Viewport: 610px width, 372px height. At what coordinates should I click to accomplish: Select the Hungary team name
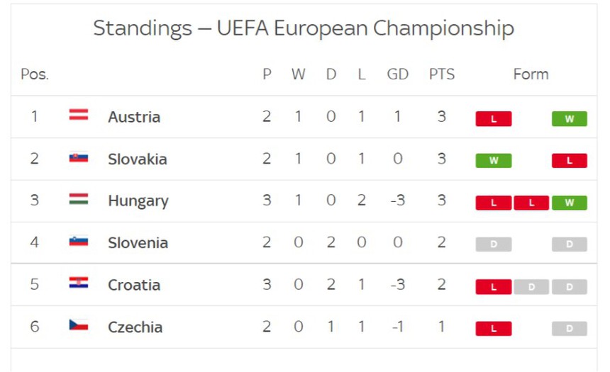138,201
